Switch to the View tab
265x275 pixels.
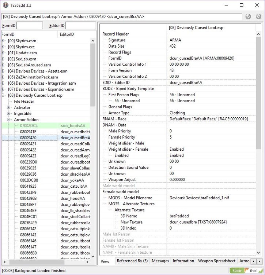point(105,261)
